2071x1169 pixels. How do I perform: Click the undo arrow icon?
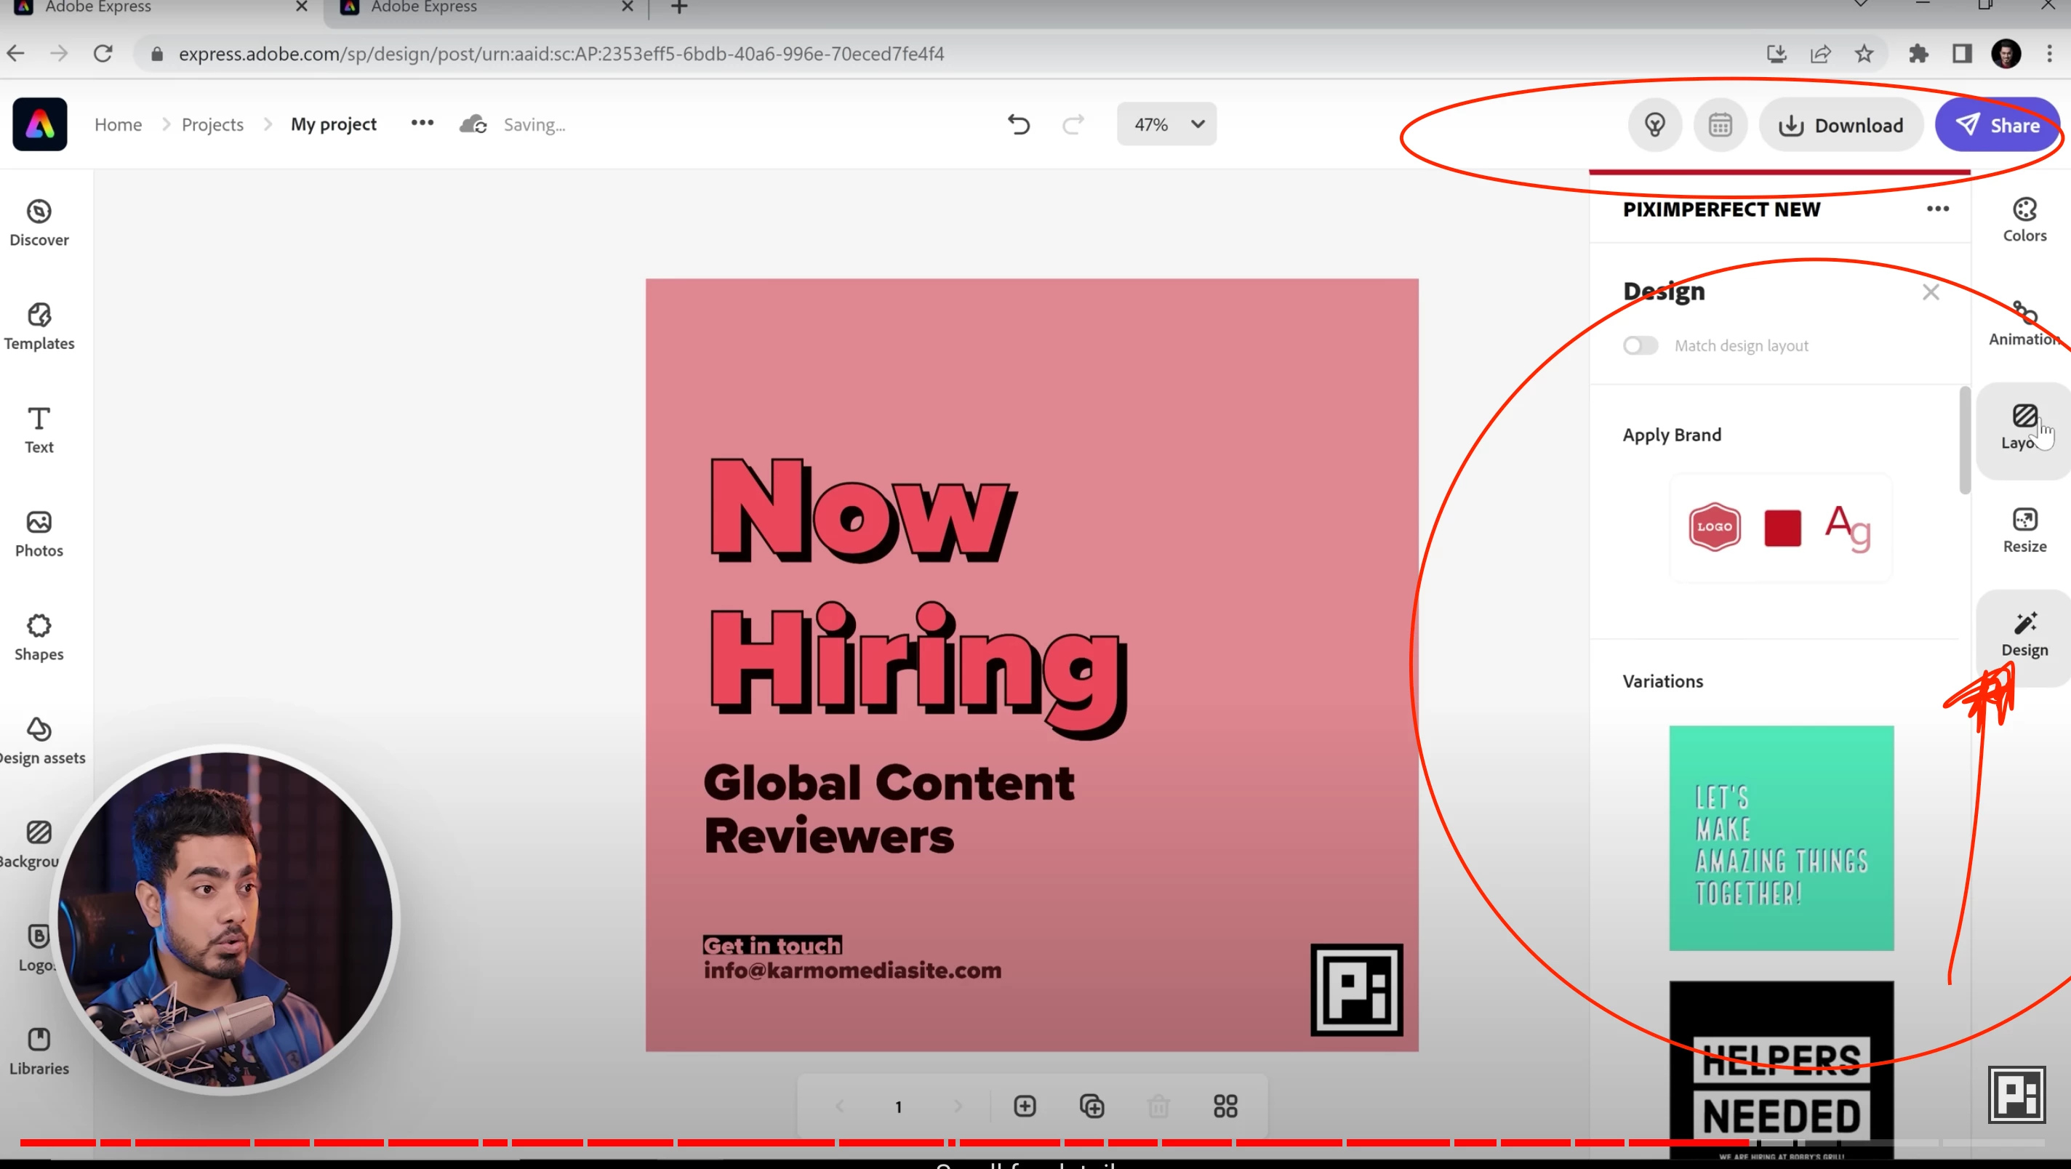1019,124
